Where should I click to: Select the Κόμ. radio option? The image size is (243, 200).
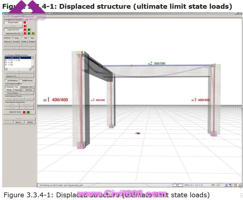(29, 38)
